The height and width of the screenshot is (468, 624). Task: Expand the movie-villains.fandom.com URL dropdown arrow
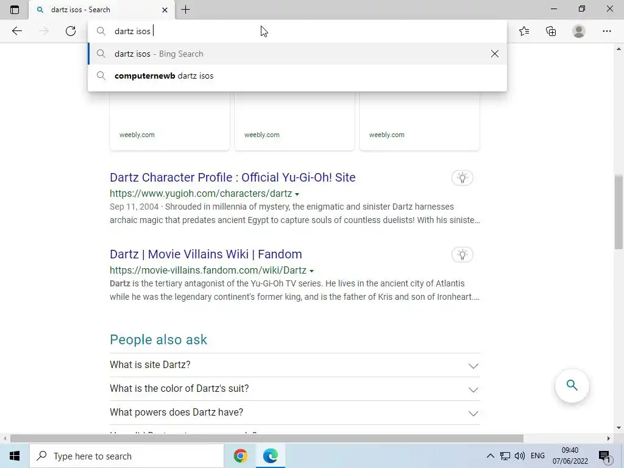coord(311,271)
